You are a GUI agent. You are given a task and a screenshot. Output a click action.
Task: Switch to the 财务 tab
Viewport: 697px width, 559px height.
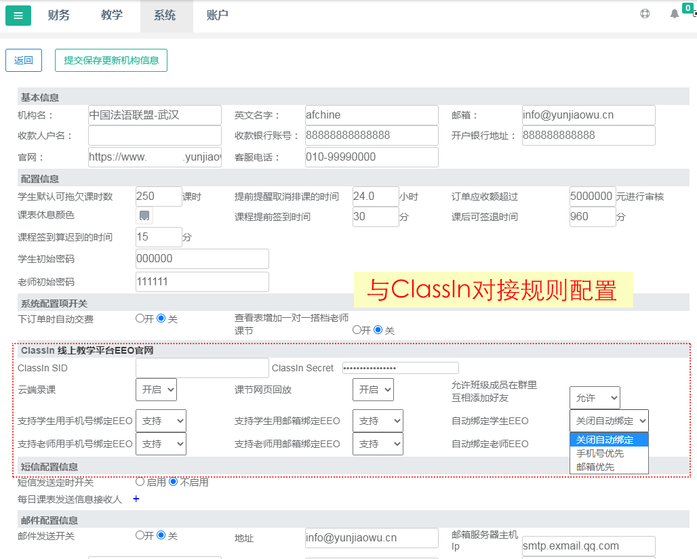[x=59, y=15]
